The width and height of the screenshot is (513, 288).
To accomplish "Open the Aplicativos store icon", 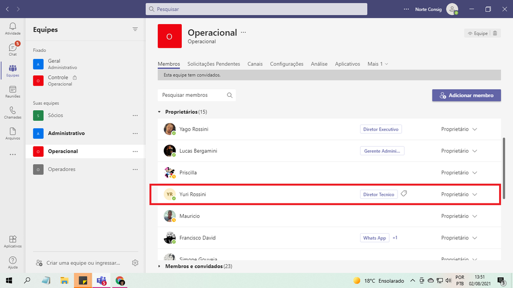I will coord(12,242).
